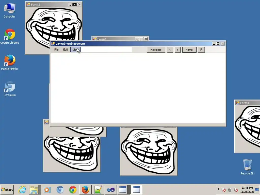
Task: Click the title bar icon of right-edge Form1
Action: [237, 103]
